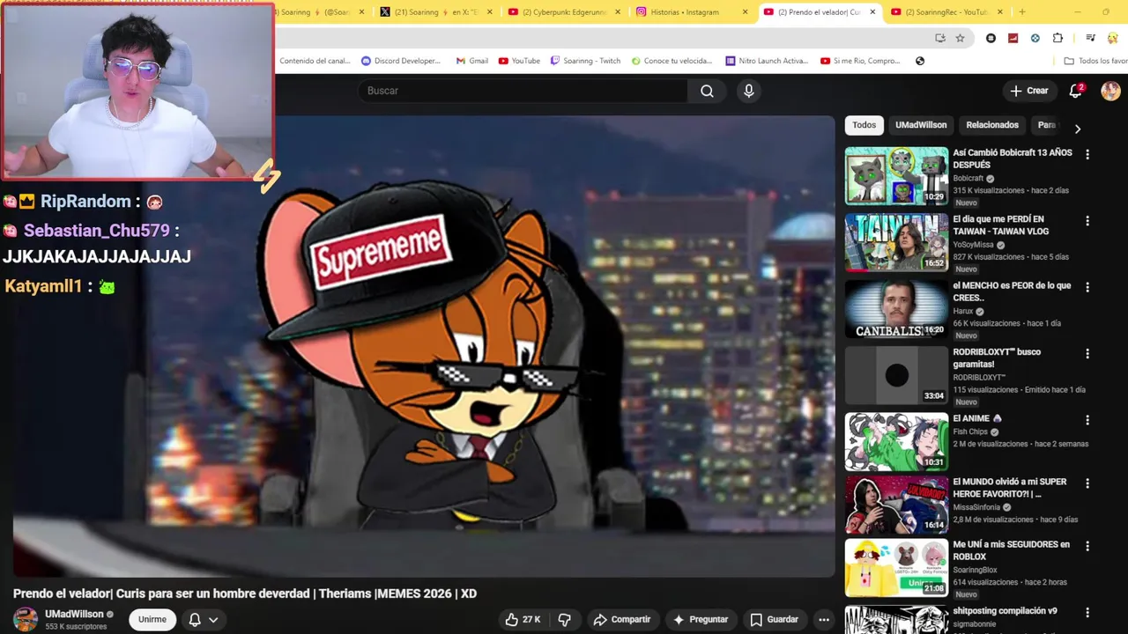Open RODRIBLOXYT stream thumbnail
The height and width of the screenshot is (634, 1128).
click(896, 375)
